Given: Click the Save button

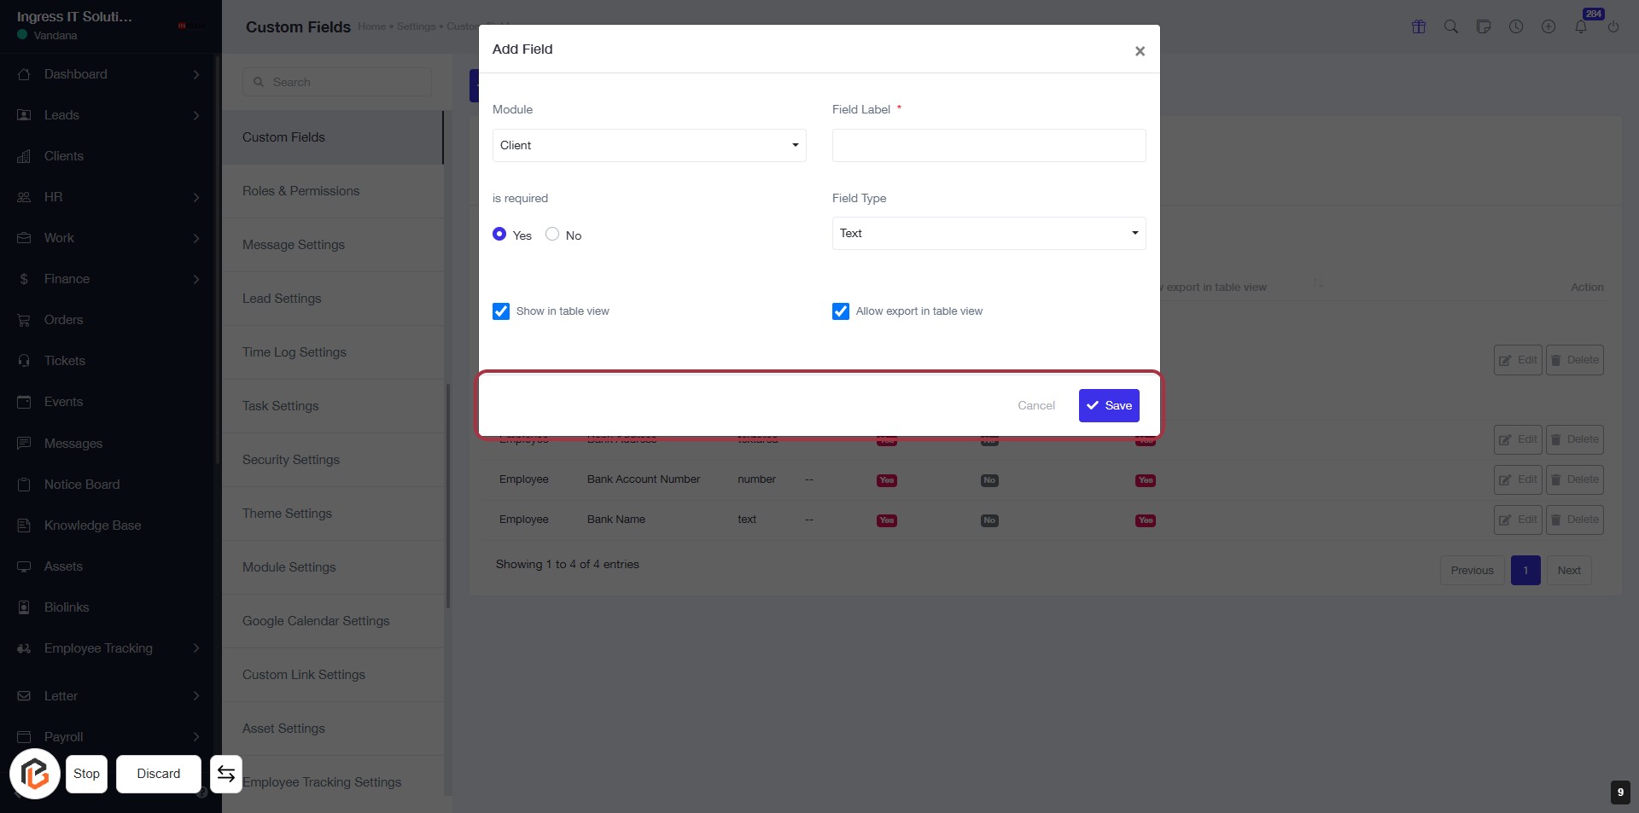Looking at the screenshot, I should (1109, 405).
